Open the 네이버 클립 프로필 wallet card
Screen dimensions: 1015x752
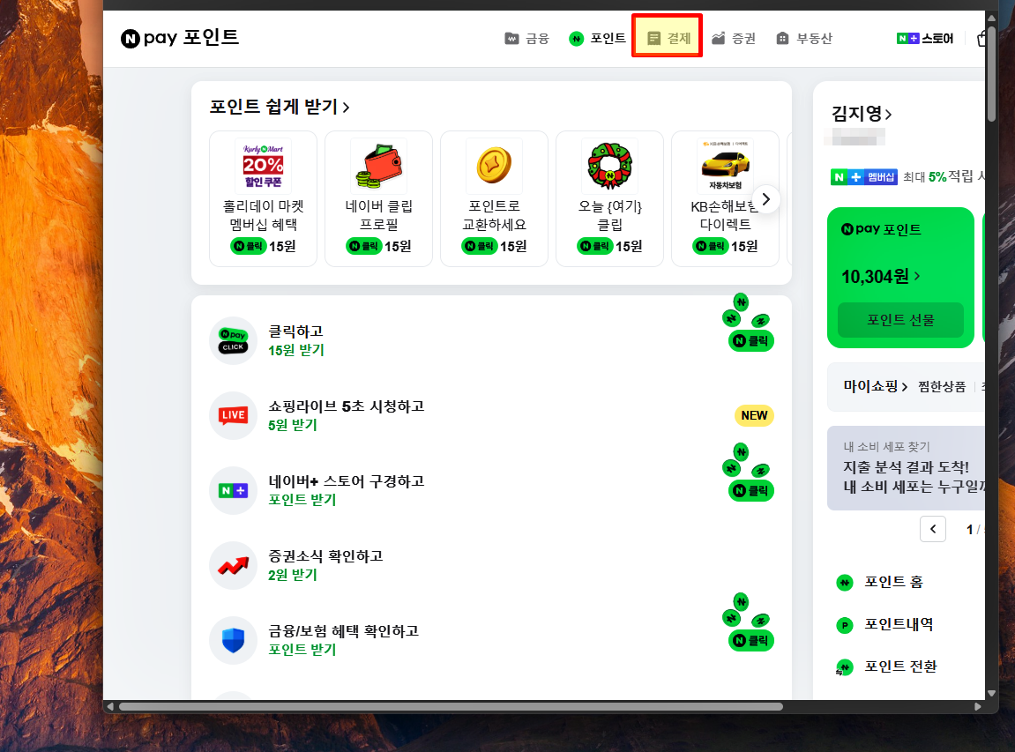(378, 198)
